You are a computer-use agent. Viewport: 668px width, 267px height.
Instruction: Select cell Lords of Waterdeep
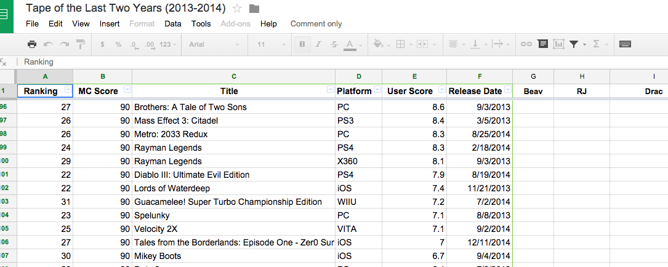coord(234,188)
